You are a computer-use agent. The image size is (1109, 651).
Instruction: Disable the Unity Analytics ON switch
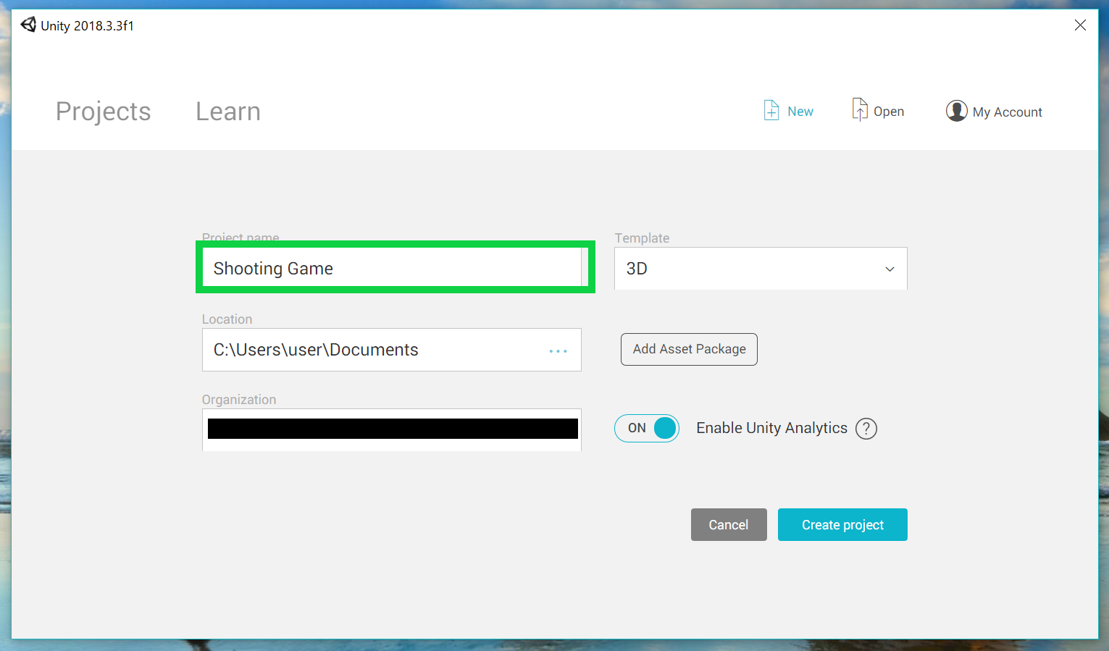click(x=647, y=429)
